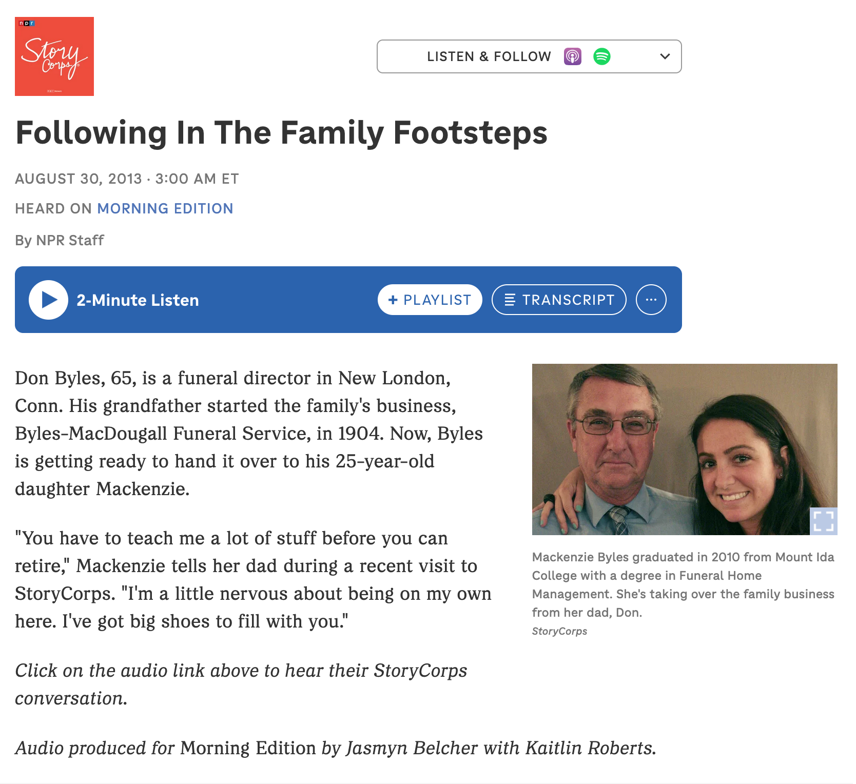
Task: Open the Apple Podcasts icon
Action: tap(573, 56)
